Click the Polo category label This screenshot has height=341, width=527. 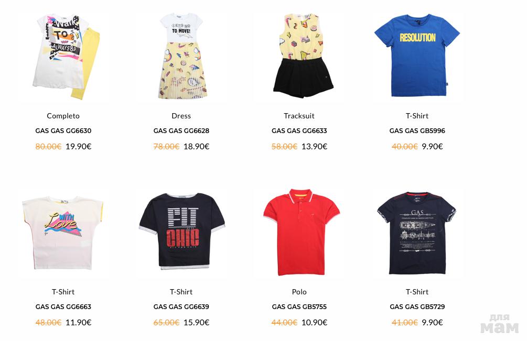coord(299,292)
